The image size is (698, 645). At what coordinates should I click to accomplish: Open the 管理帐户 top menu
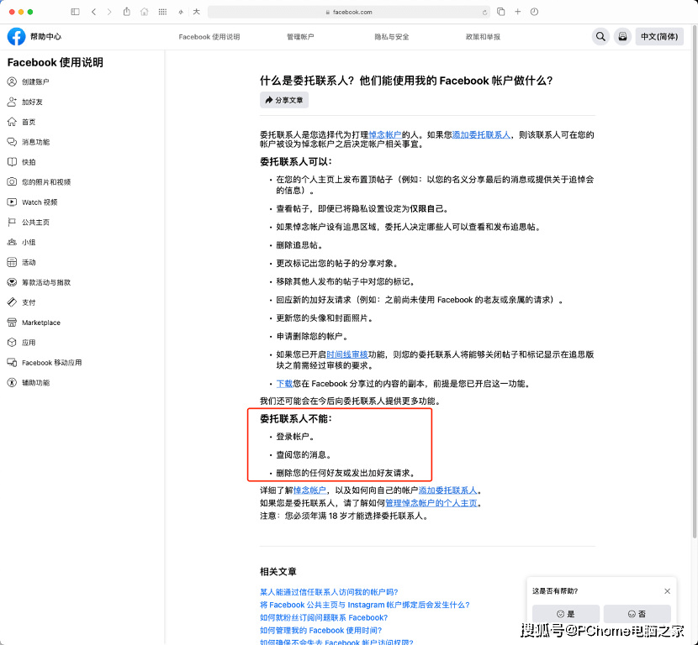click(x=300, y=36)
